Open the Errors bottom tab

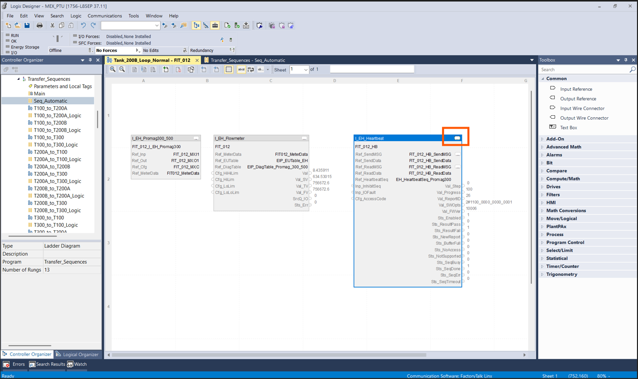[14, 365]
